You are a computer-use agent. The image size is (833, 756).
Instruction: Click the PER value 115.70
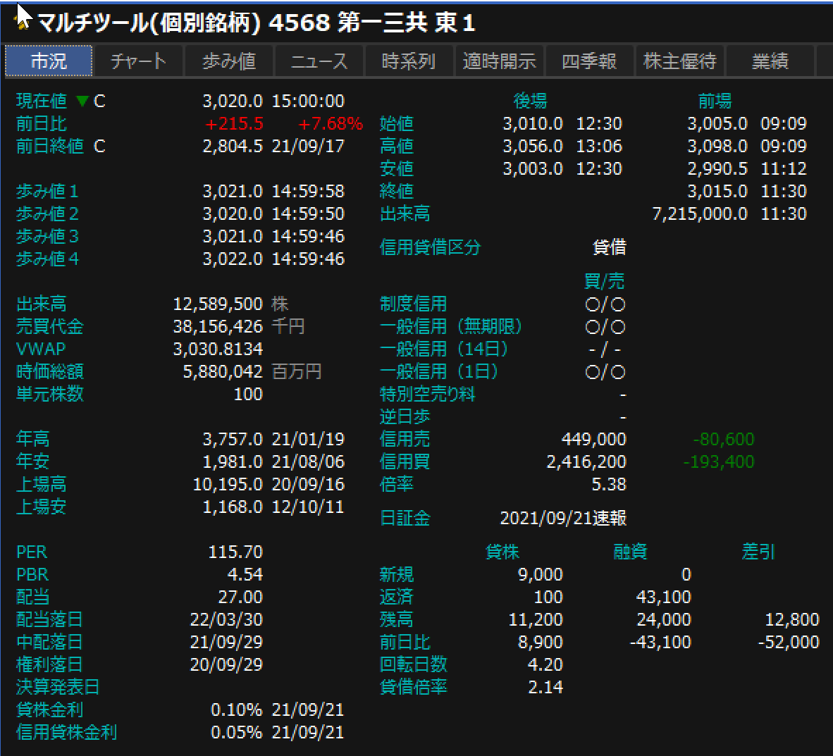[x=235, y=552]
